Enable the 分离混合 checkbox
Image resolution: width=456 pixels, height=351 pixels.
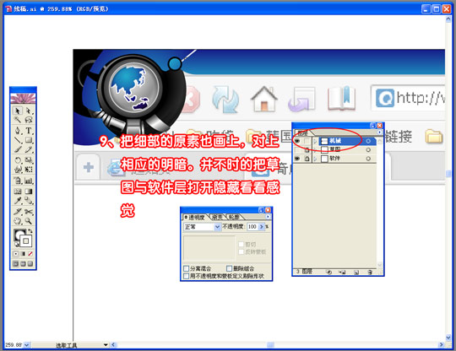(187, 268)
